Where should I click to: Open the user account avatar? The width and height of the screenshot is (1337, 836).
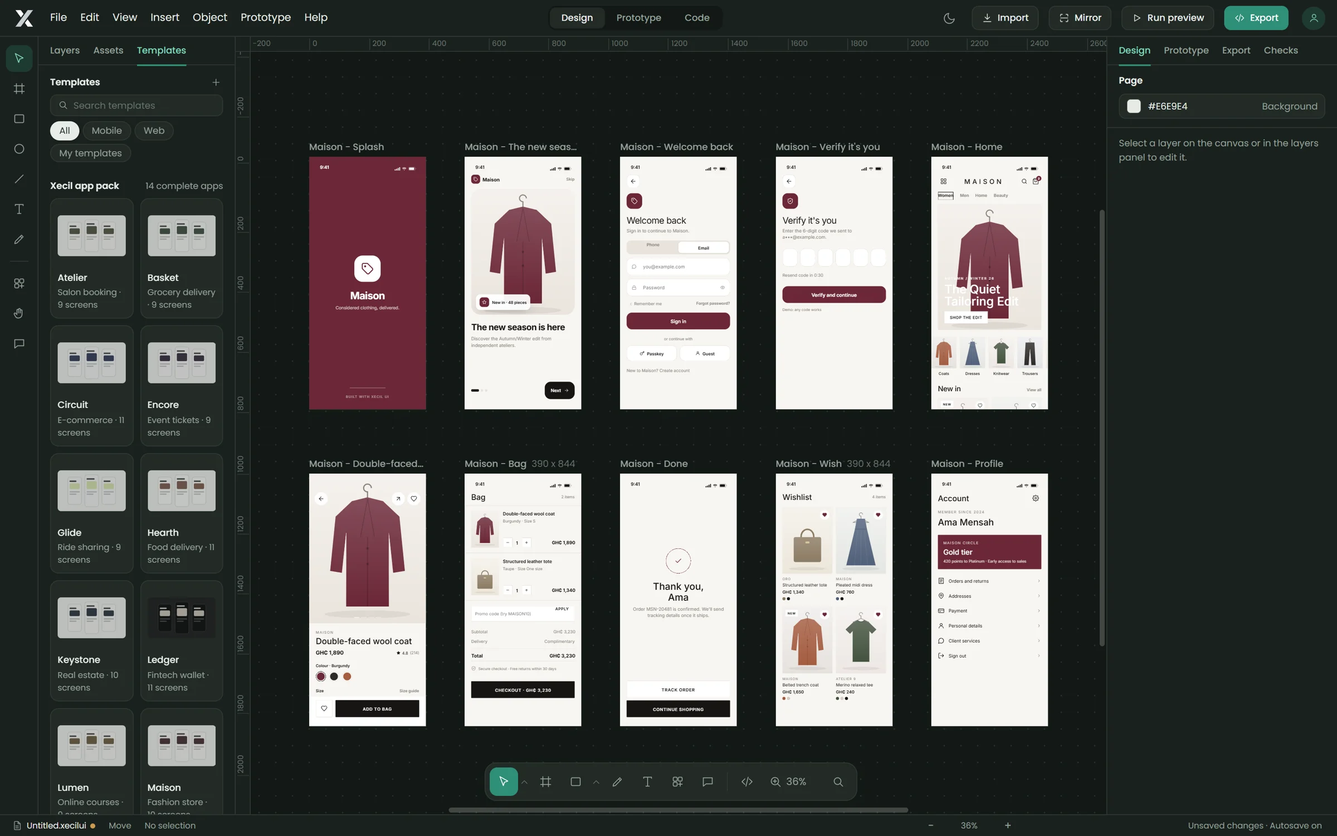(1314, 18)
